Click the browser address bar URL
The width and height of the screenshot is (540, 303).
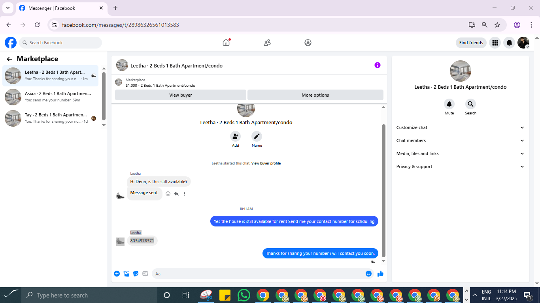(121, 25)
